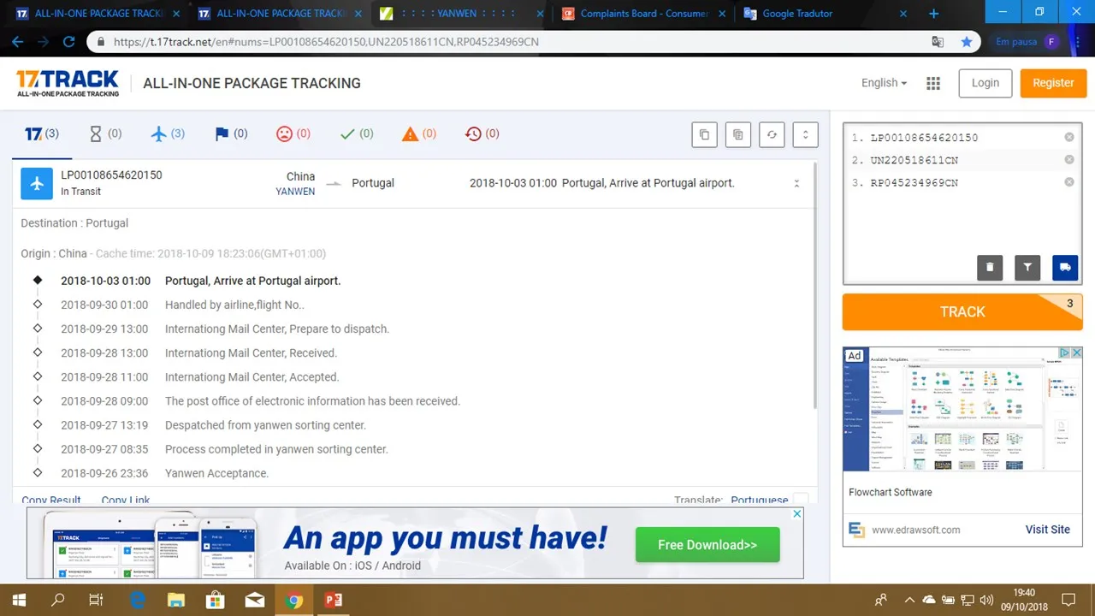Click the star bookmark icon in address bar
This screenshot has height=616, width=1095.
click(x=967, y=42)
